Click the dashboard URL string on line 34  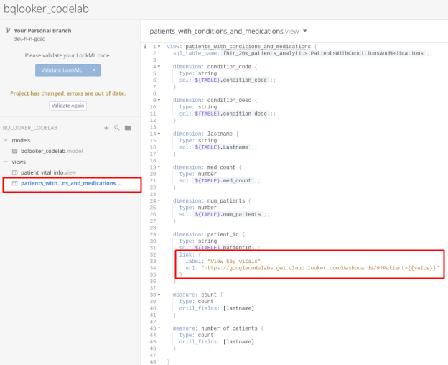(320, 268)
